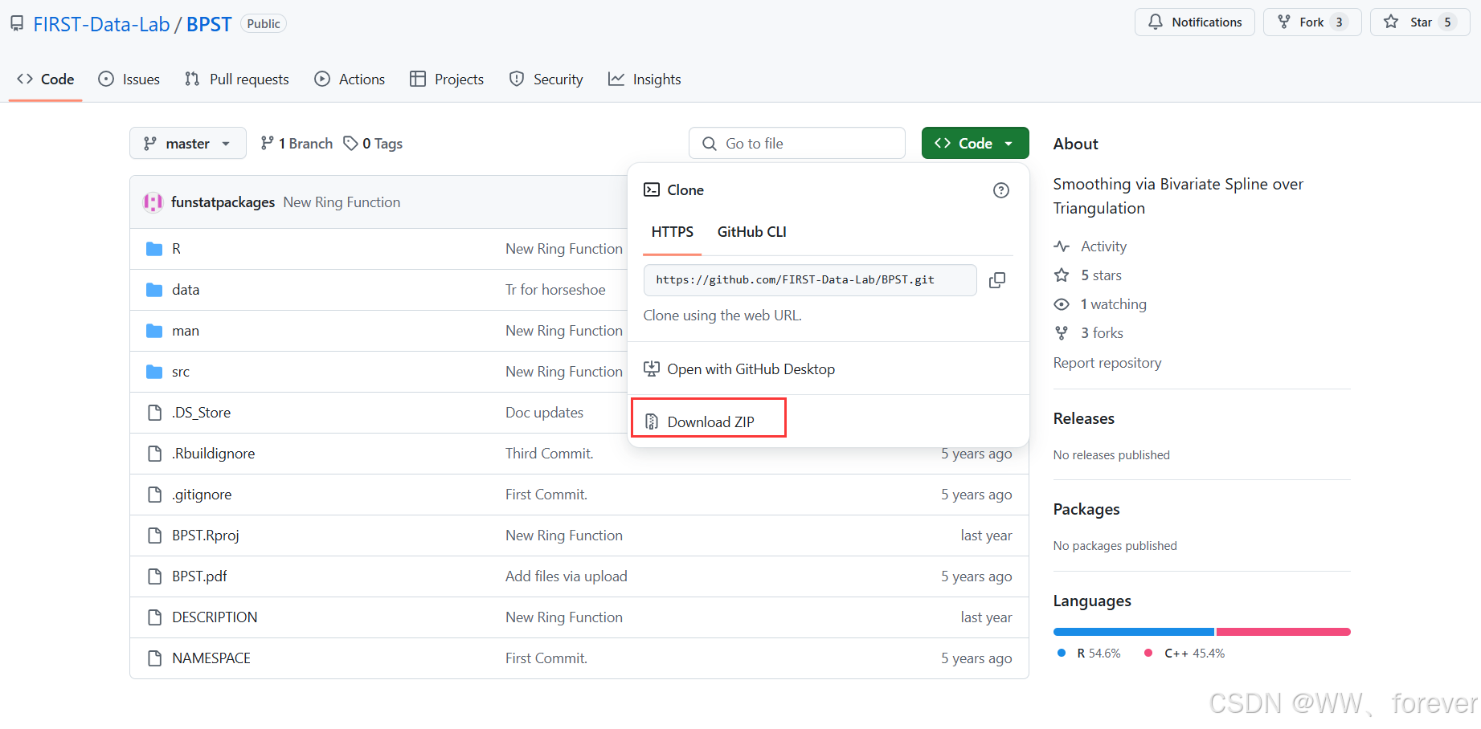Screen dimensions: 1481x729
Task: Open the Actions tab
Action: pos(350,79)
